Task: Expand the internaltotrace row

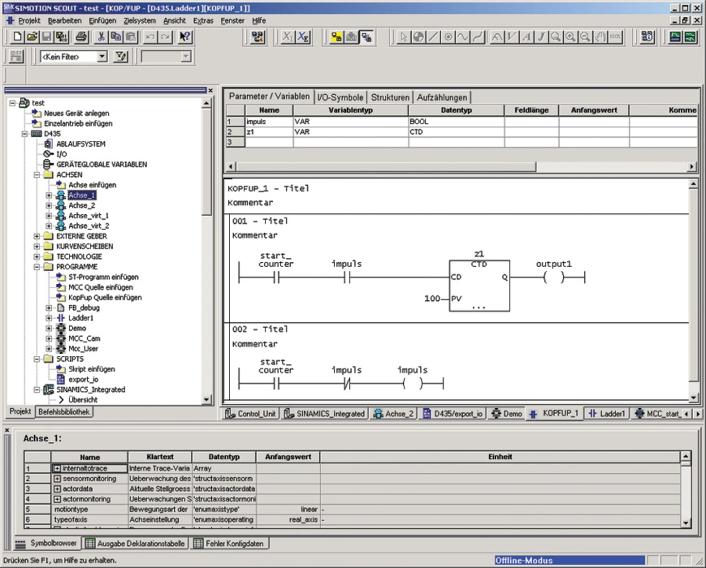Action: [57, 468]
